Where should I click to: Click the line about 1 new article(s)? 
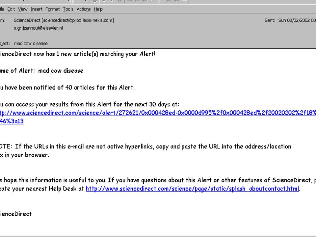[x=78, y=54]
